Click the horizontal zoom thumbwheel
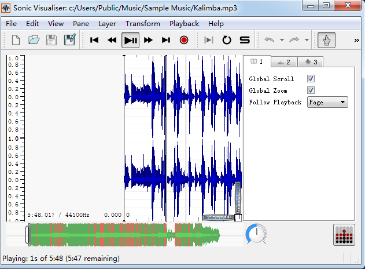Screen dimensions: 365x269 click(218, 217)
